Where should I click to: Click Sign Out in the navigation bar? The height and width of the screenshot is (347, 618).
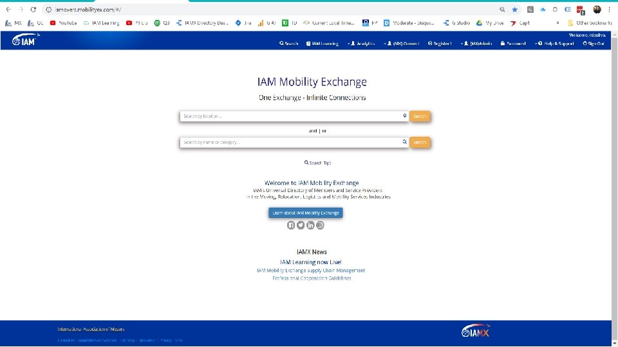click(594, 44)
